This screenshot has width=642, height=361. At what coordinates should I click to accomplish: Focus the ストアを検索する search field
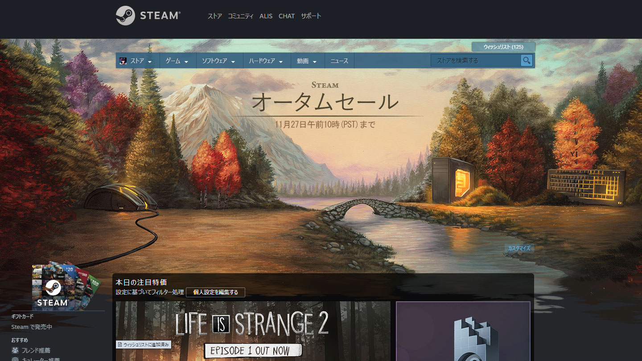(x=476, y=61)
